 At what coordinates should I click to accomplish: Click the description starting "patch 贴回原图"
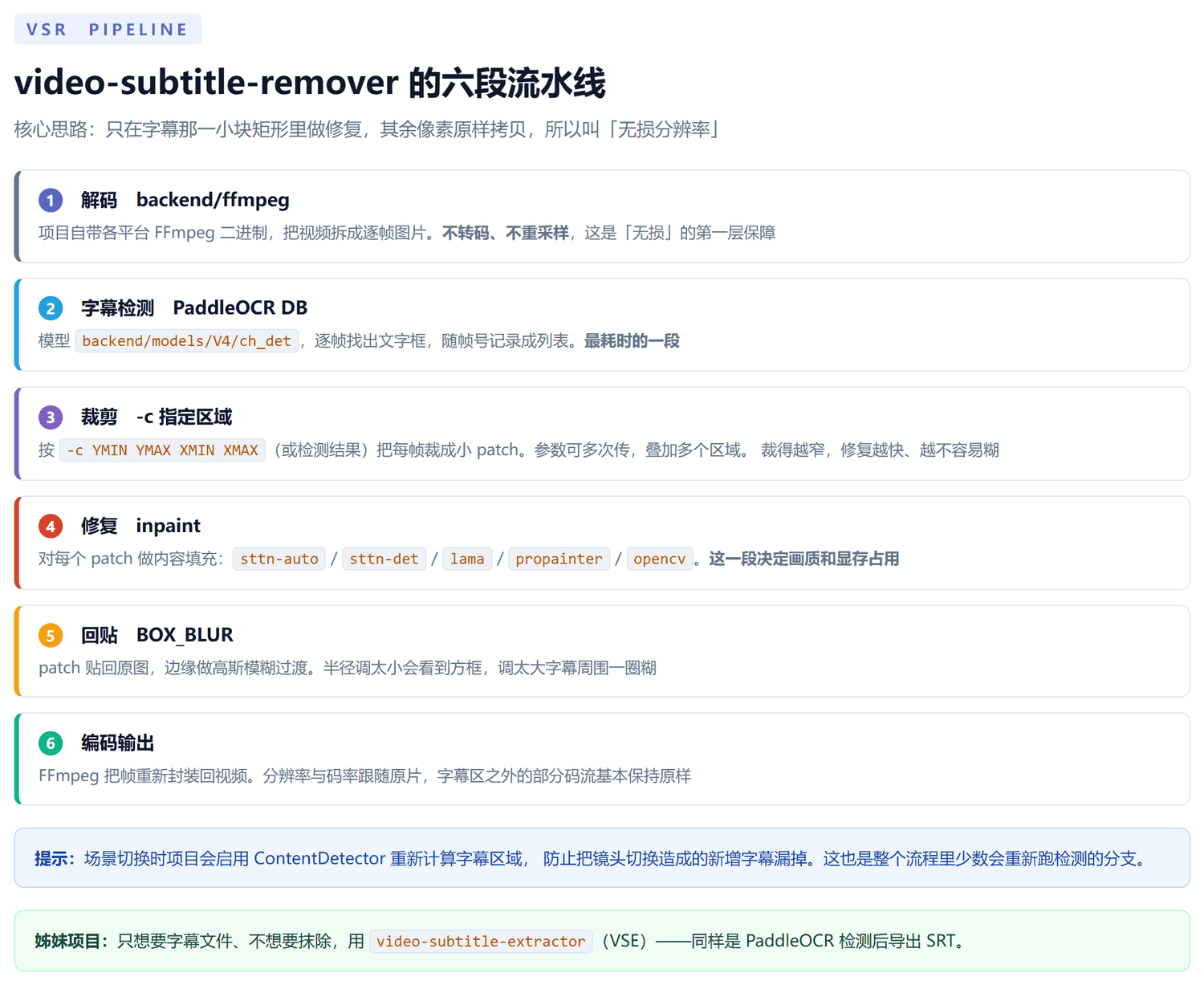click(348, 668)
